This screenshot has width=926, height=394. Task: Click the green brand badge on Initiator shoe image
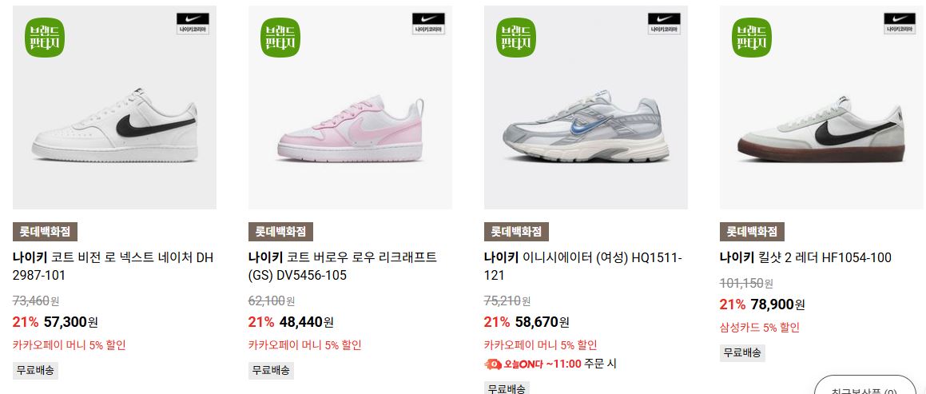coord(516,38)
